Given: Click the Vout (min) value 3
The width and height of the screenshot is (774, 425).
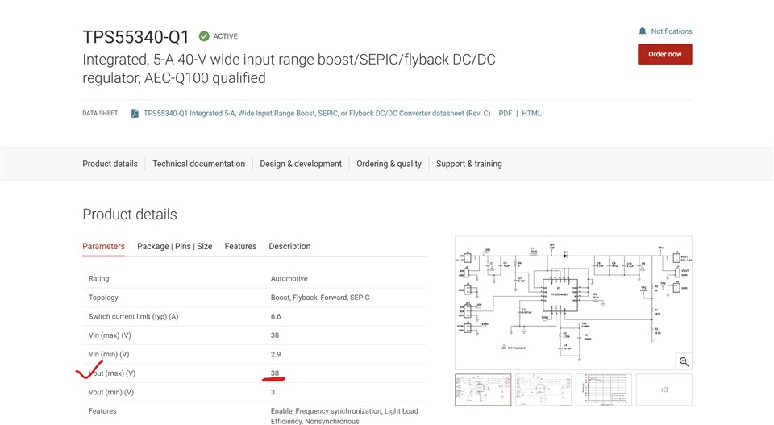Looking at the screenshot, I should click(x=273, y=392).
